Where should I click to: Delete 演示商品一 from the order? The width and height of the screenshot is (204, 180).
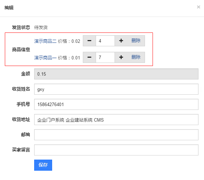click(x=136, y=57)
